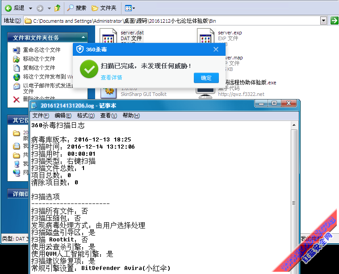Click the Shared Documents folder icon
This screenshot has width=339, height=274.
tap(17, 155)
